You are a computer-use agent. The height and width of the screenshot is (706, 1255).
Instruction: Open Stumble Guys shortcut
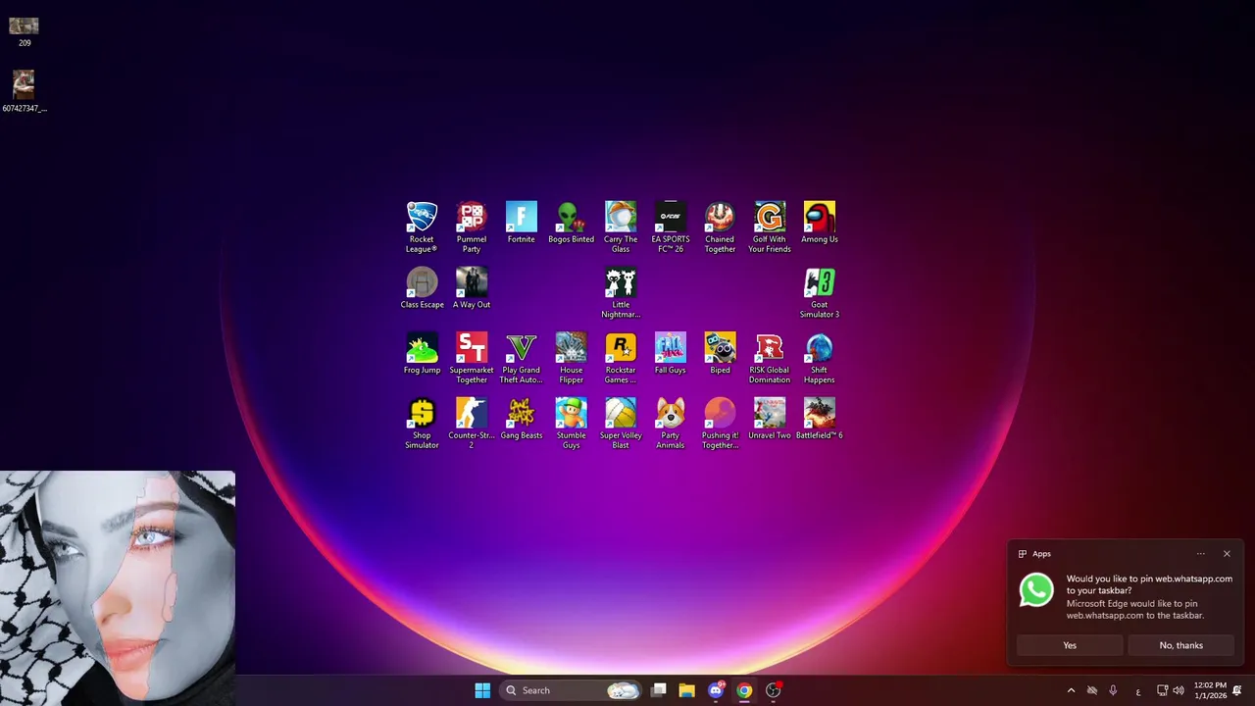coord(571,424)
